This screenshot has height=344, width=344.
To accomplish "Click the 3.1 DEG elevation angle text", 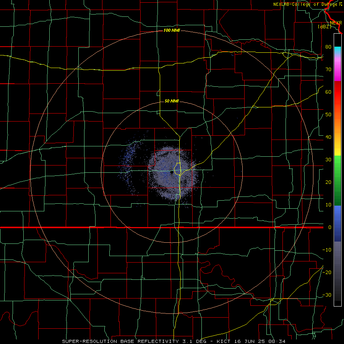I will pos(195,341).
